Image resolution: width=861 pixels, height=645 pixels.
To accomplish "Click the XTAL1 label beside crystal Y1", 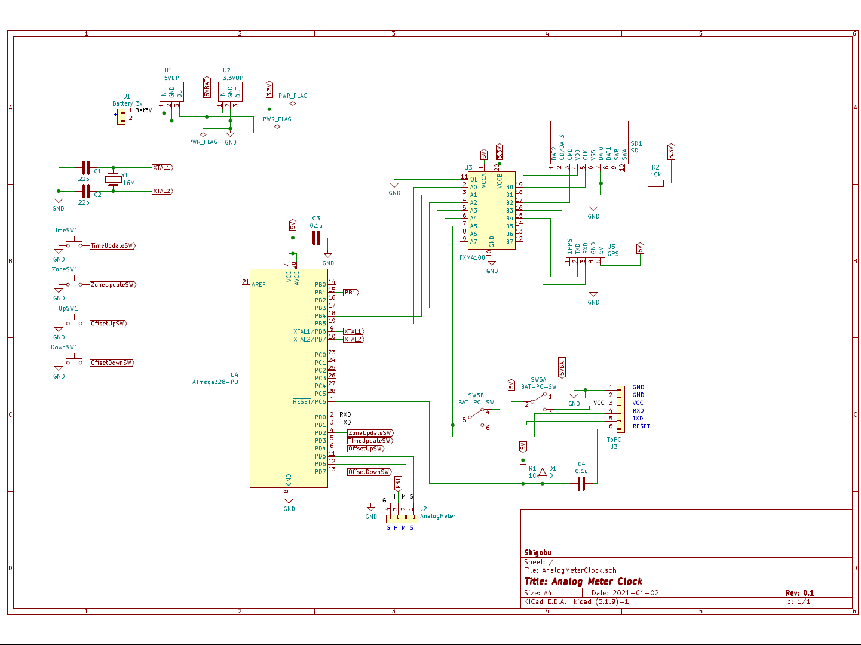I will (162, 168).
